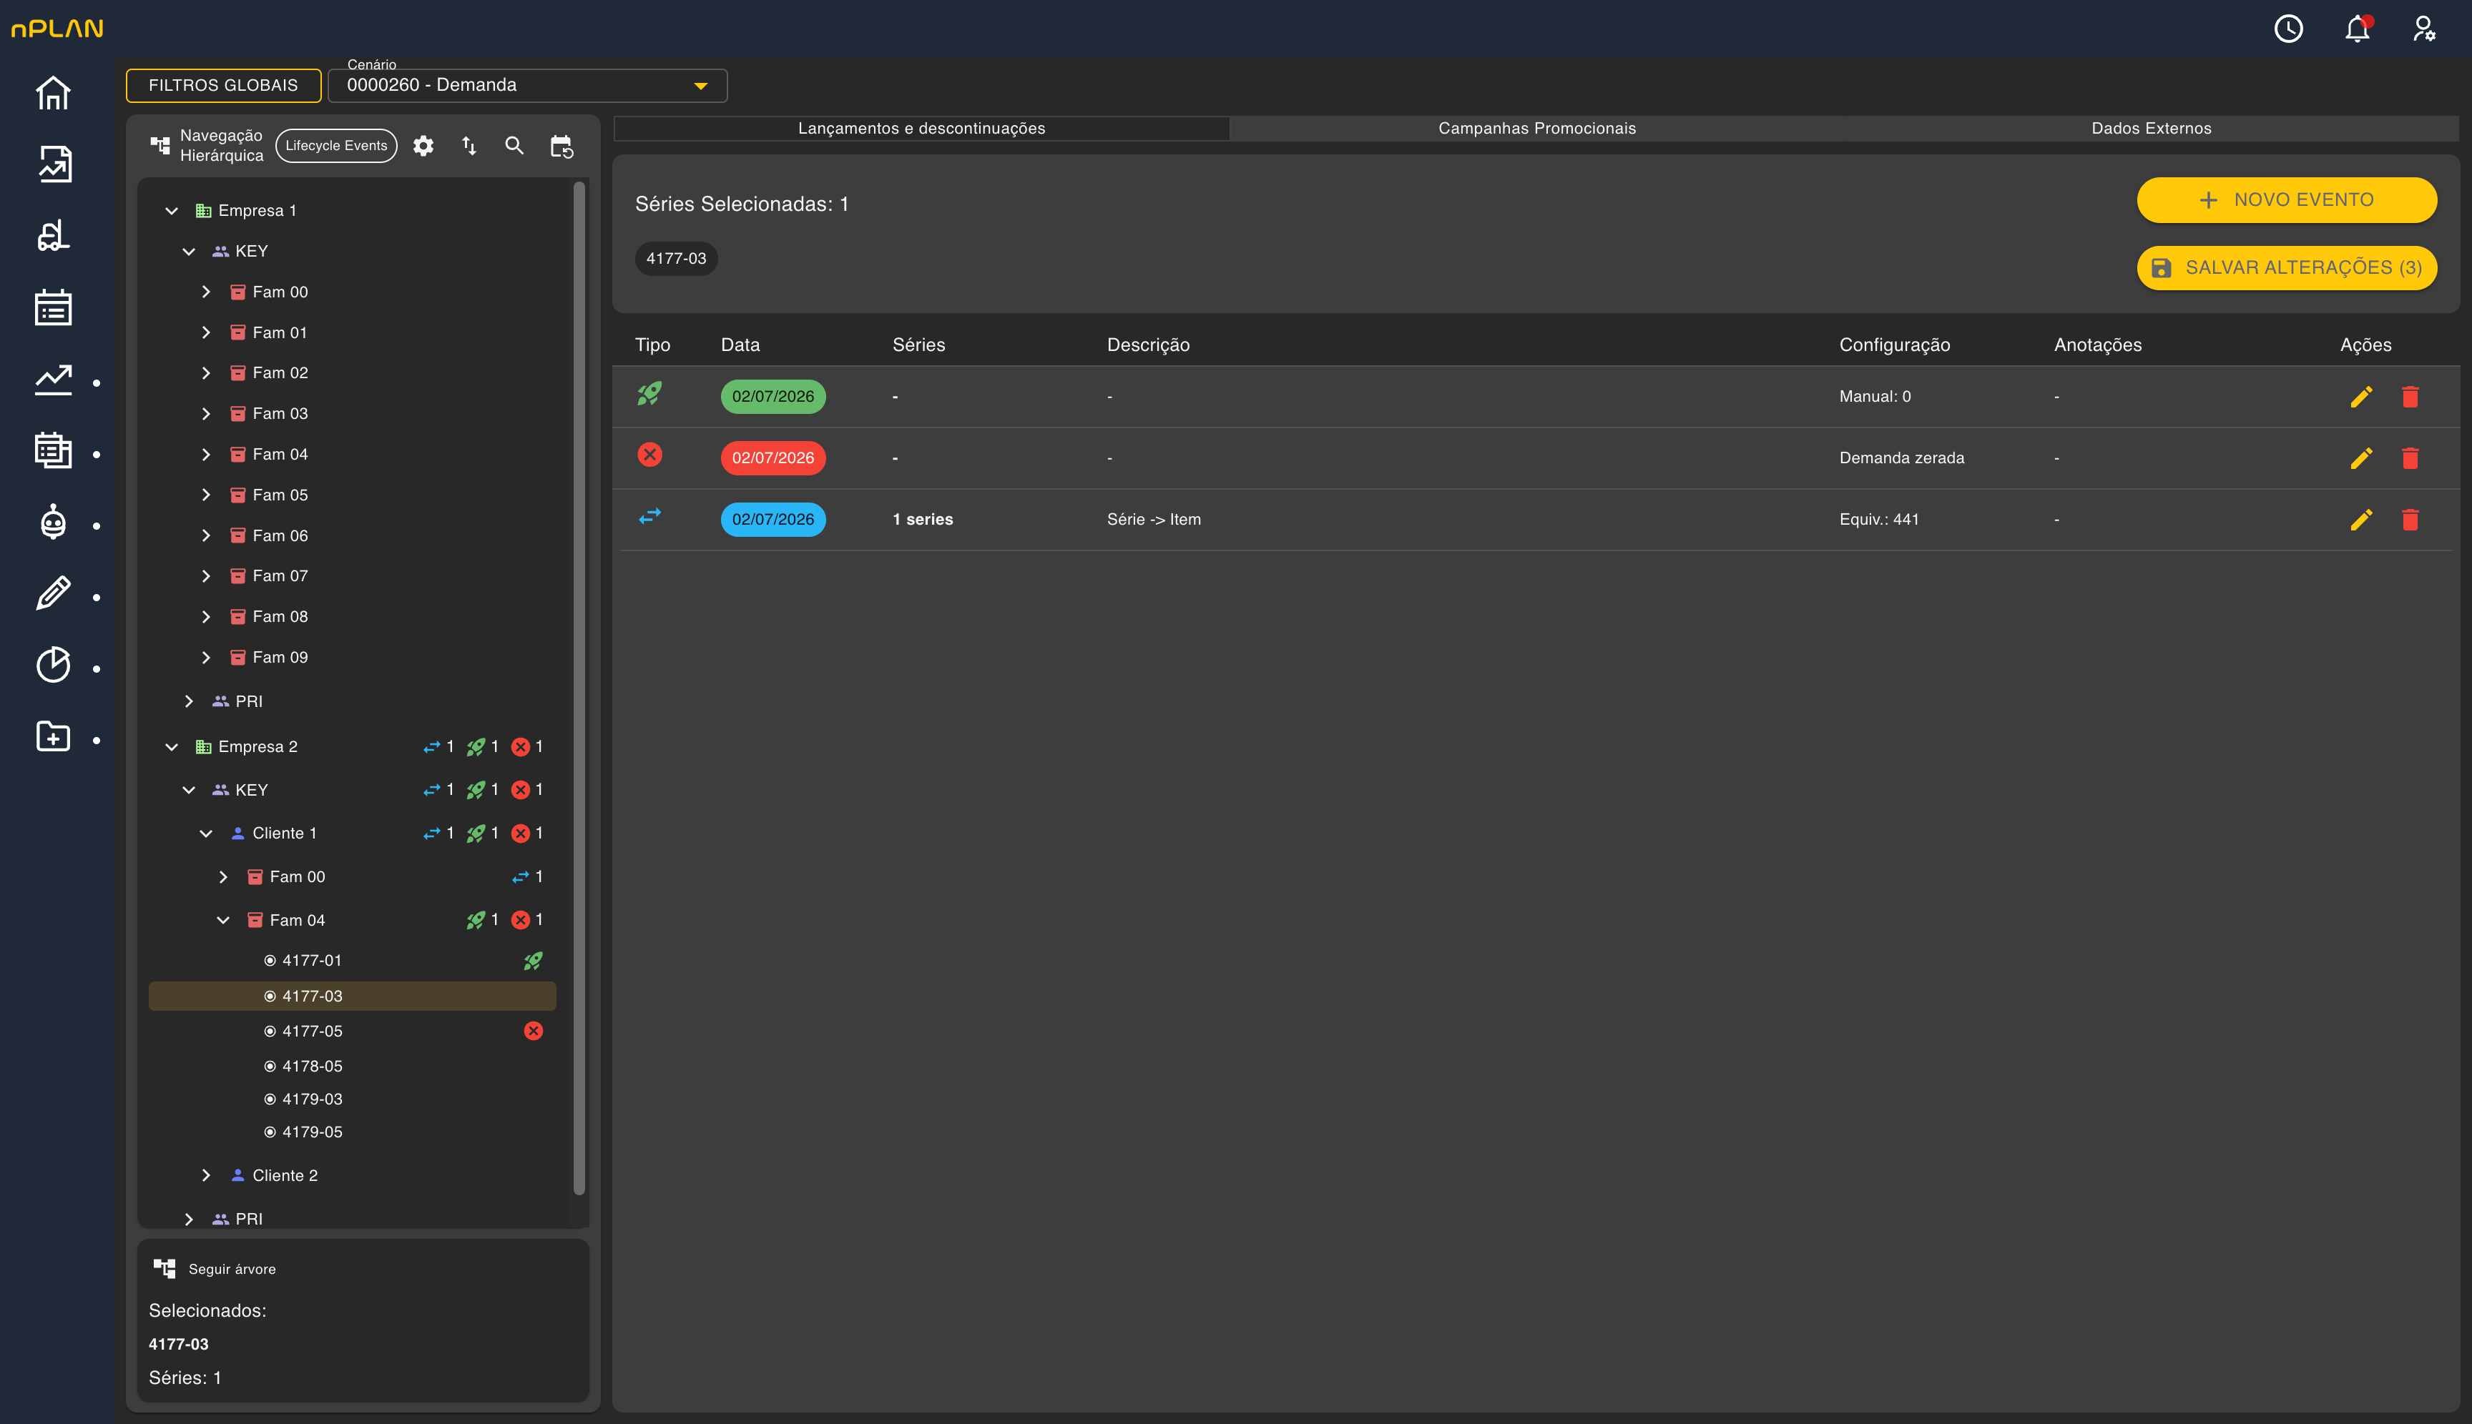Switch to Lançamentos e descontinuações tab

click(x=921, y=128)
